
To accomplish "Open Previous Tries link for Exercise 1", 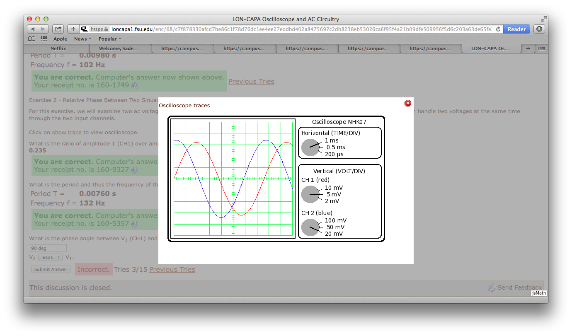I will tap(251, 81).
